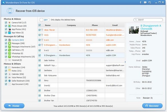Open the Notes (101) category
This screenshot has width=167, height=112.
[16, 71]
